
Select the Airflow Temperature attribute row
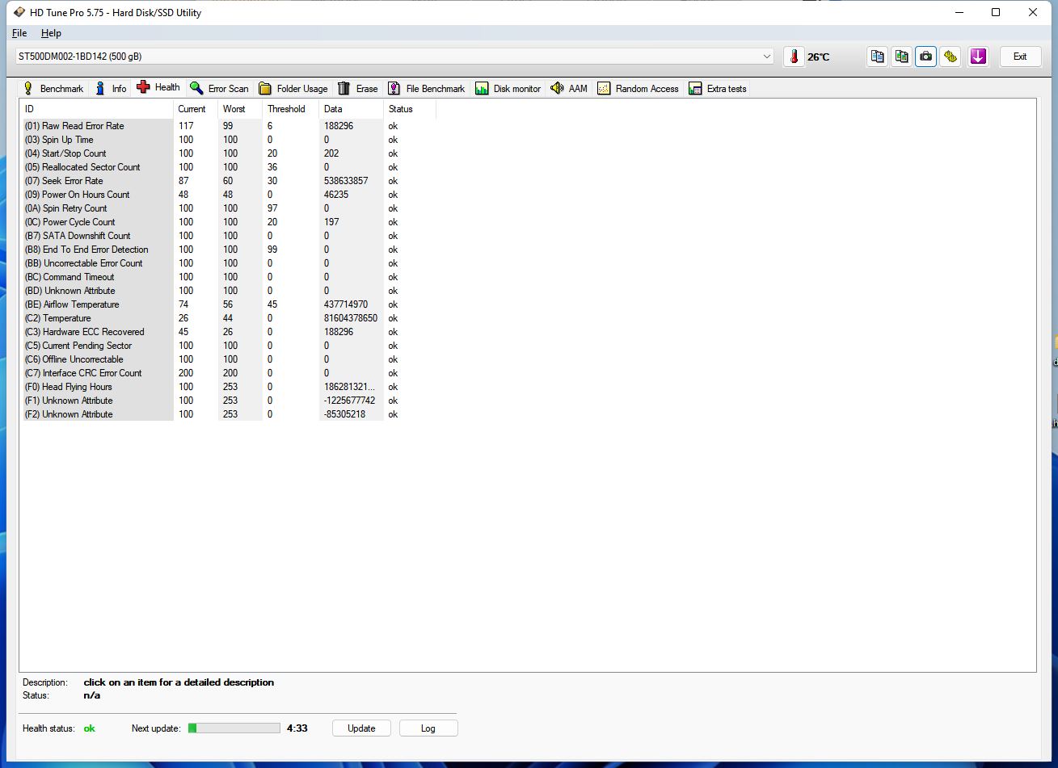click(x=81, y=304)
